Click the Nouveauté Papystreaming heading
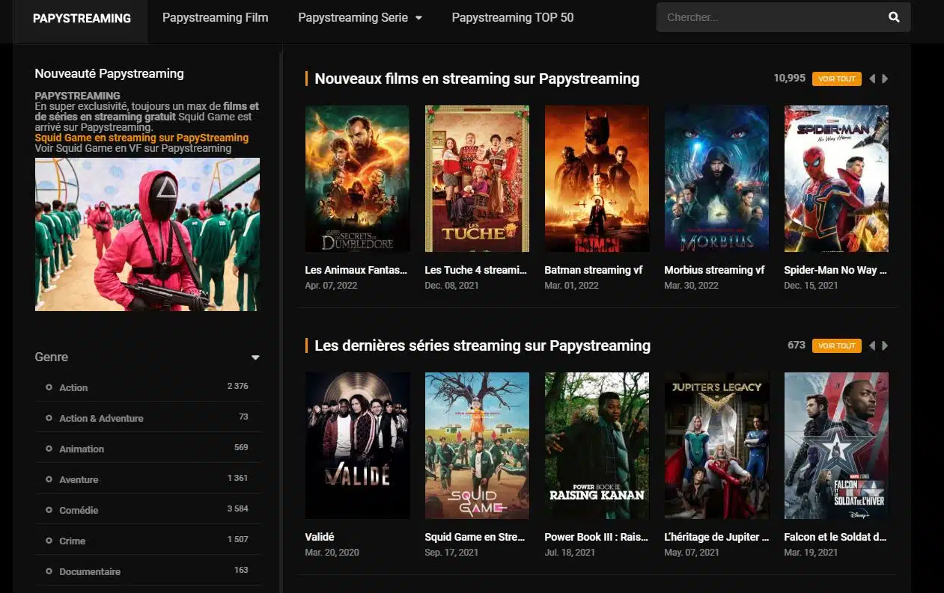 (109, 73)
